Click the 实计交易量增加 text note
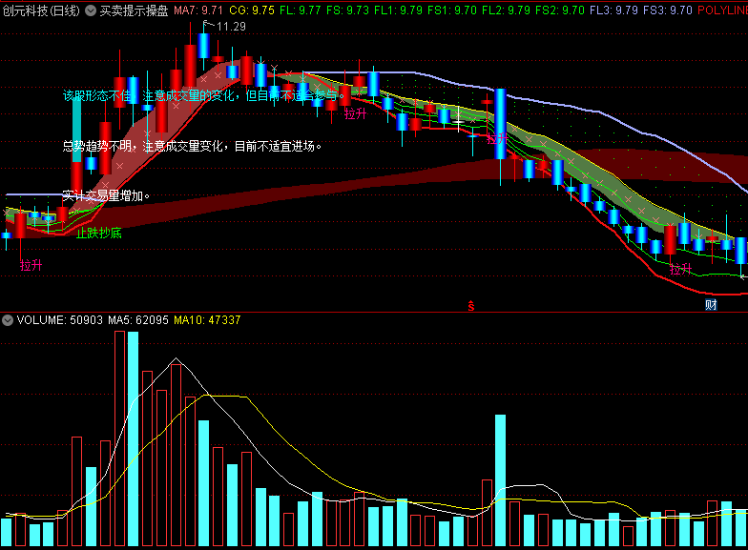The height and width of the screenshot is (550, 748). pyautogui.click(x=106, y=195)
